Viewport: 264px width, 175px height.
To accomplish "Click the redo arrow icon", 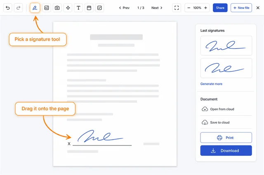I will [x=18, y=8].
